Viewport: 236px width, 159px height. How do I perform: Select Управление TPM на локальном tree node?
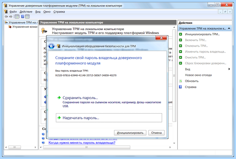[x=23, y=22]
